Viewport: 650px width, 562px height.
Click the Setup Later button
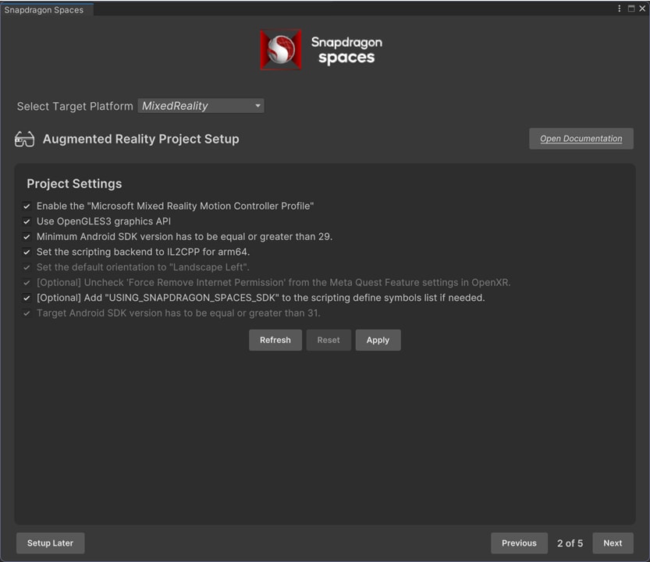[50, 543]
